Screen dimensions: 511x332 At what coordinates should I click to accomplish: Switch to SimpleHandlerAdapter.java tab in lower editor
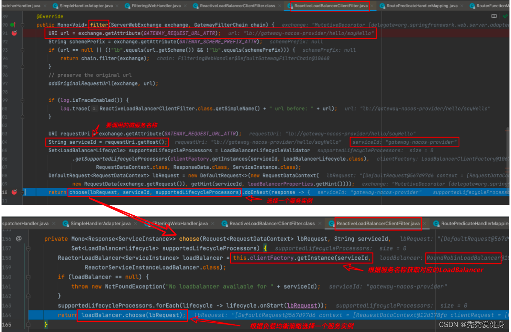[100, 223]
